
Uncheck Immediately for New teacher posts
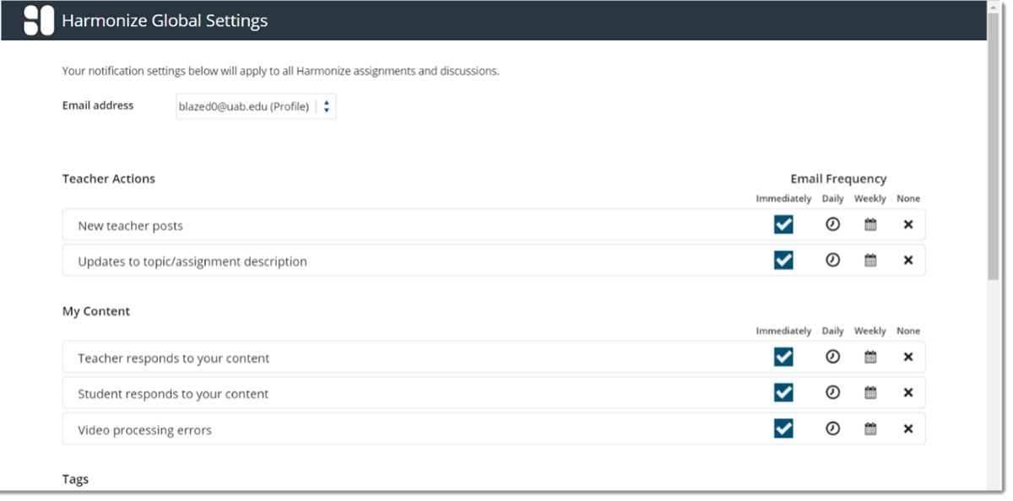[x=783, y=224]
